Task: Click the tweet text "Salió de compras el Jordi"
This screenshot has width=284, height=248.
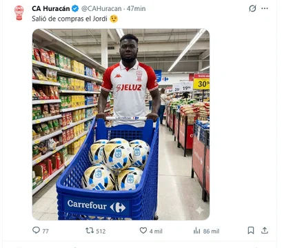Action: 70,19
